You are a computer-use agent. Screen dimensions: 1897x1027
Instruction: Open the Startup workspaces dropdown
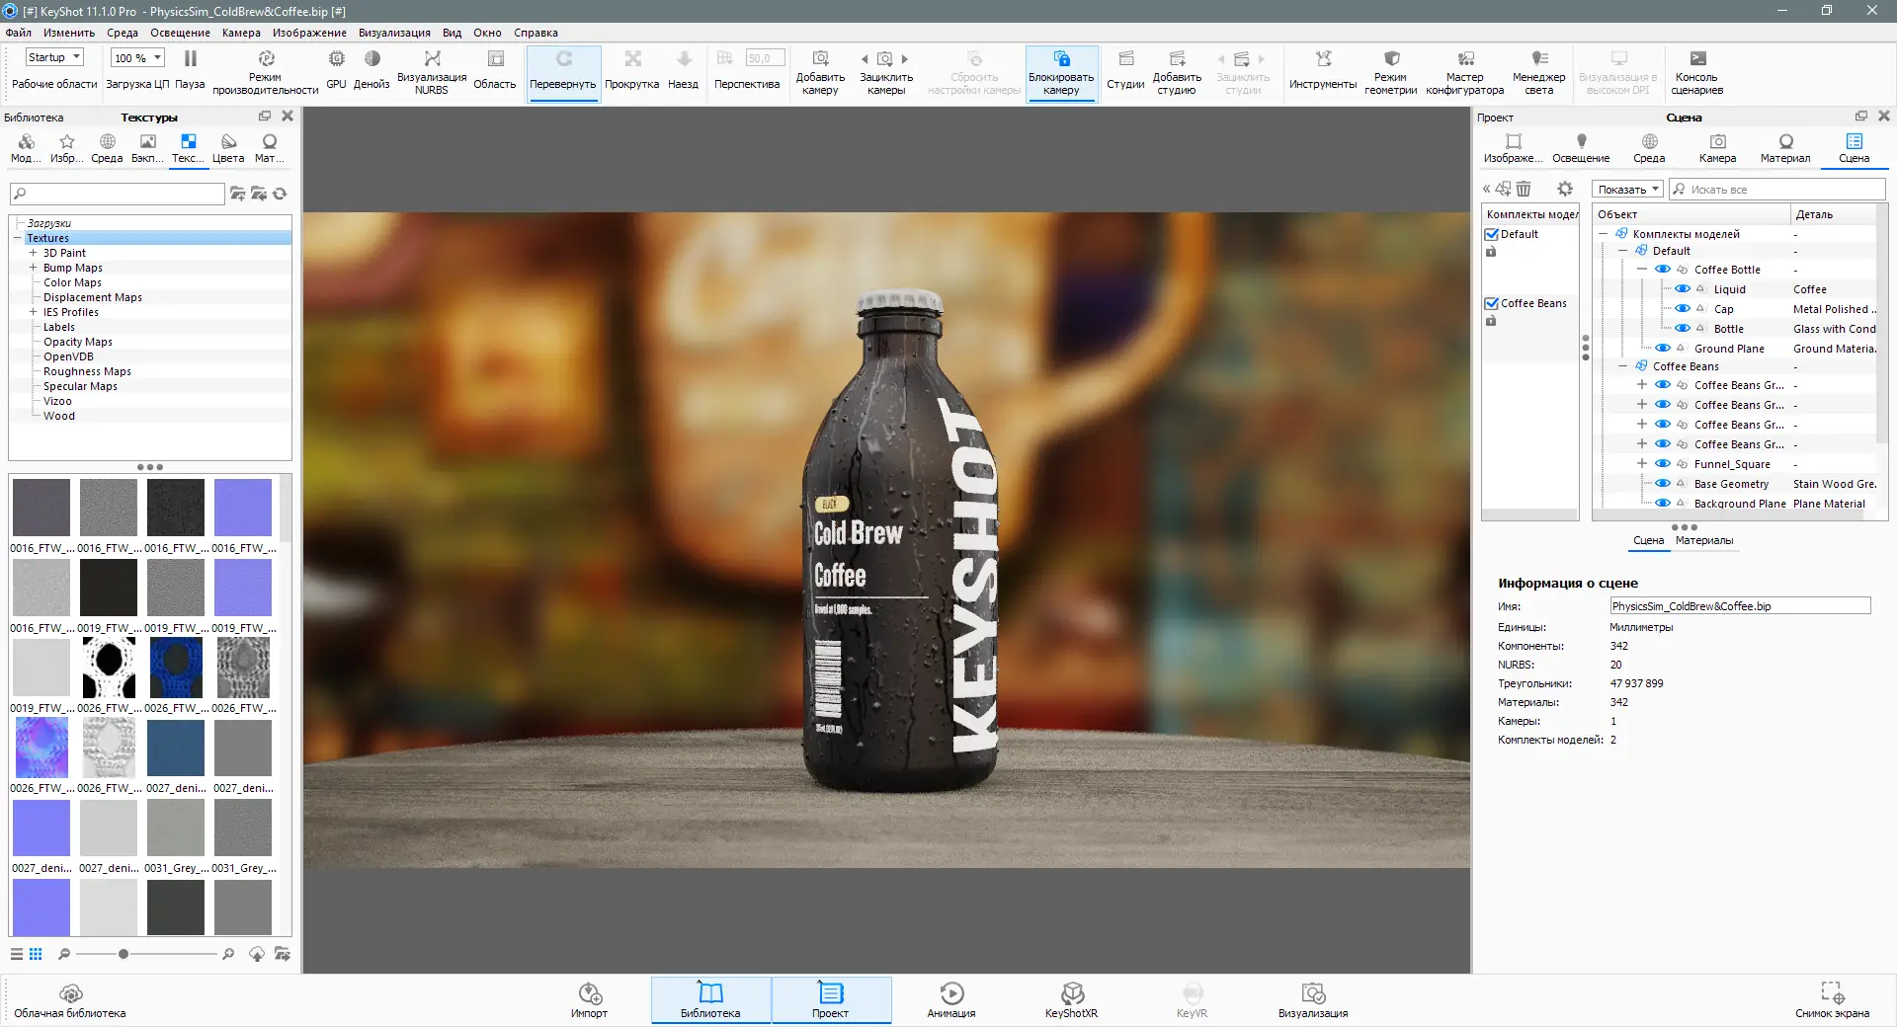(x=54, y=57)
